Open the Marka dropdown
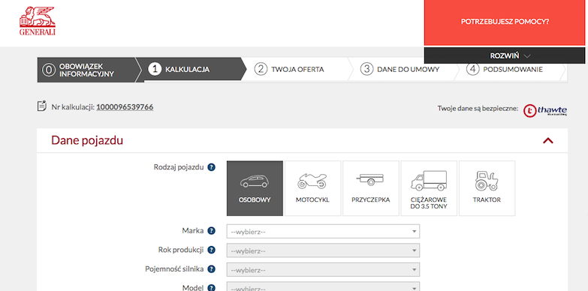Viewport: 588px width, 291px height. [323, 232]
